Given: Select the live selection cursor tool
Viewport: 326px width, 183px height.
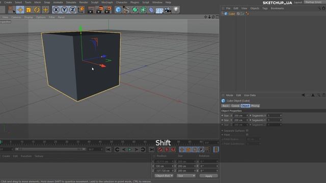Looking at the screenshot, I should point(12,10).
